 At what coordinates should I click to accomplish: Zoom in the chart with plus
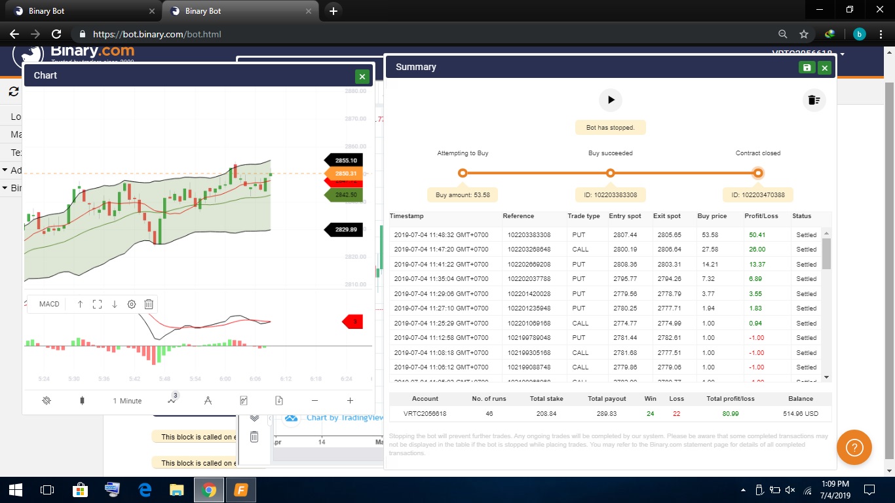pyautogui.click(x=350, y=401)
